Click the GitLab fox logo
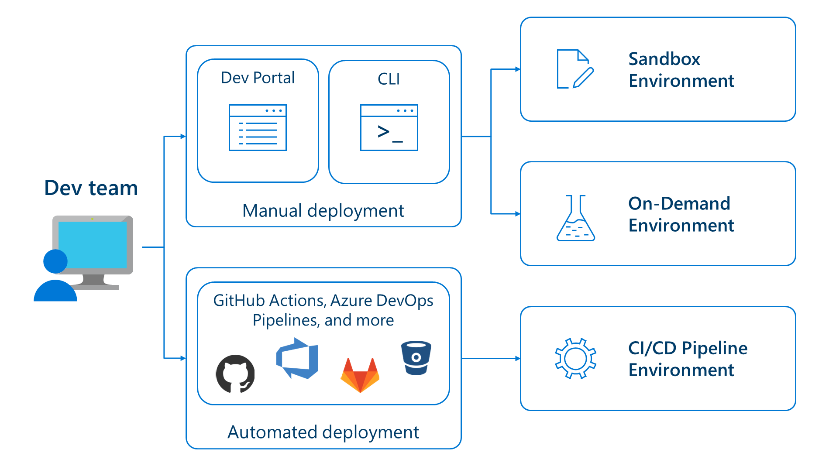Image resolution: width=829 pixels, height=466 pixels. (x=360, y=375)
